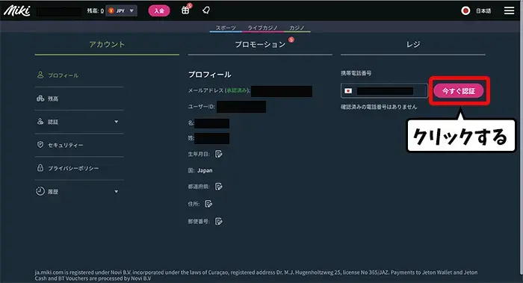Go to スポーツ section

(x=226, y=28)
